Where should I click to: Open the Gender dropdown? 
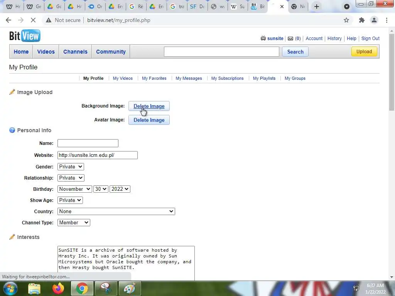click(71, 166)
